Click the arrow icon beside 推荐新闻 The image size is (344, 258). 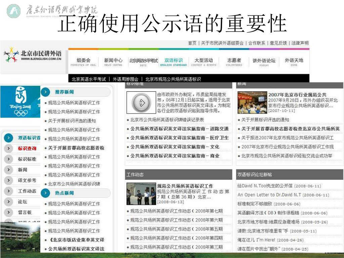pos(45,92)
